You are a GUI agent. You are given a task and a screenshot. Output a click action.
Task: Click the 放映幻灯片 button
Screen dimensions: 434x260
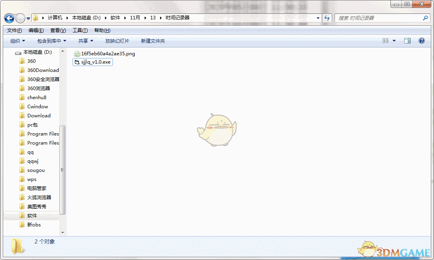pyautogui.click(x=117, y=41)
